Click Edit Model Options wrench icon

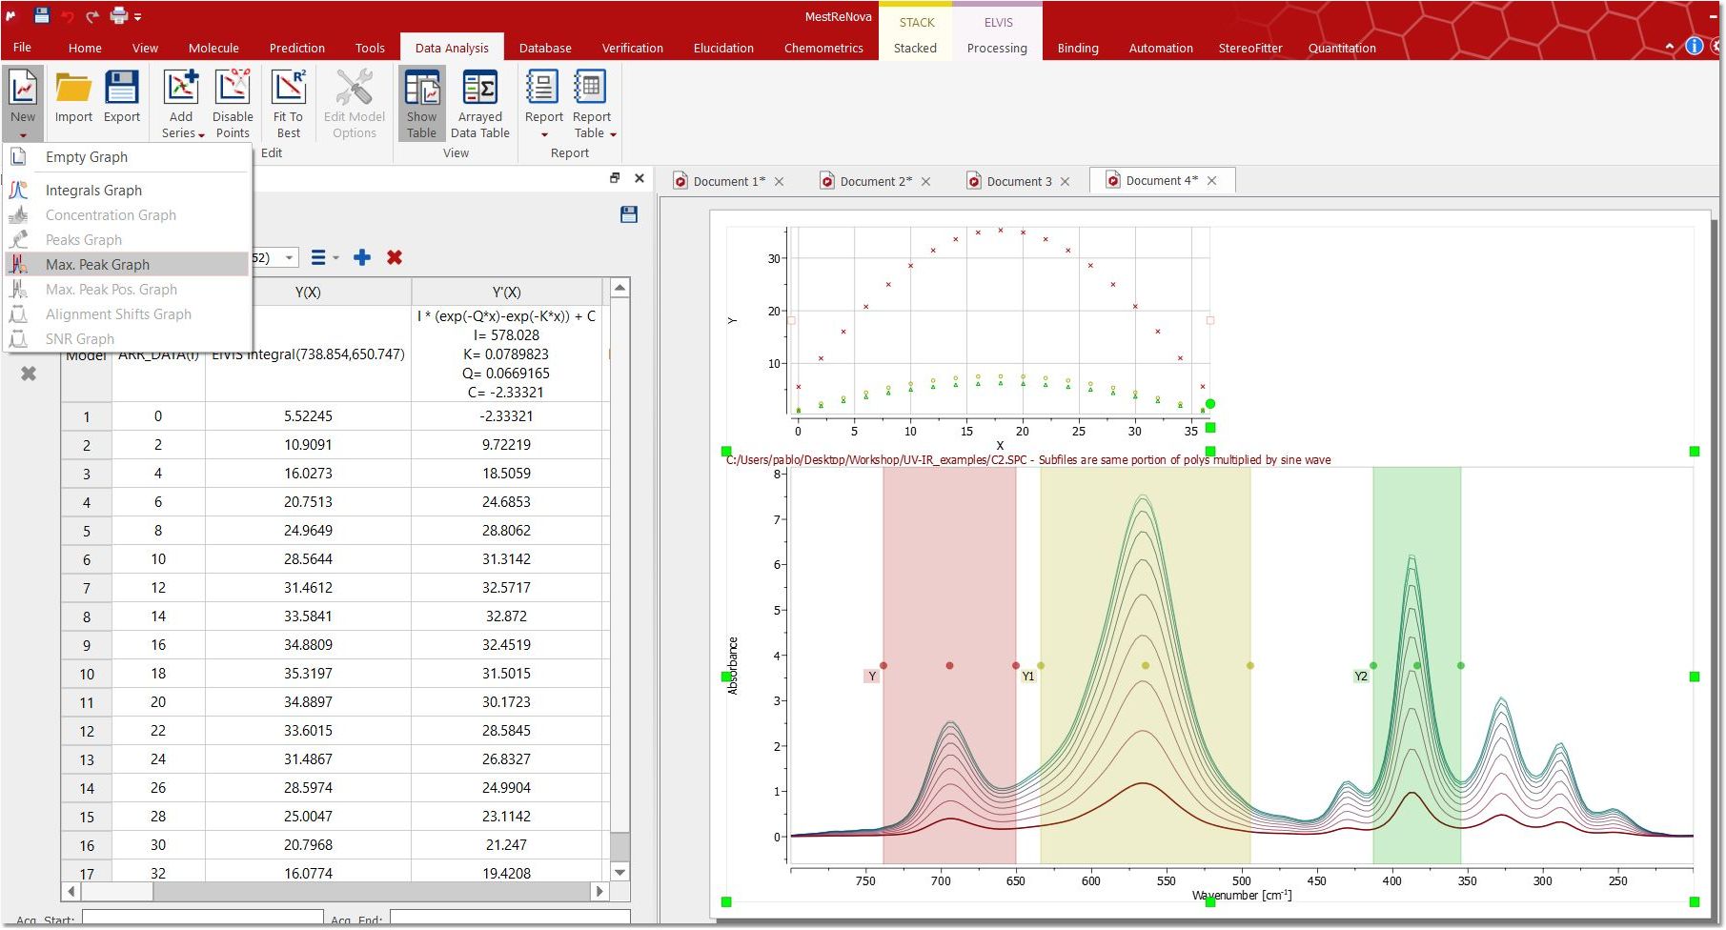coord(355,88)
